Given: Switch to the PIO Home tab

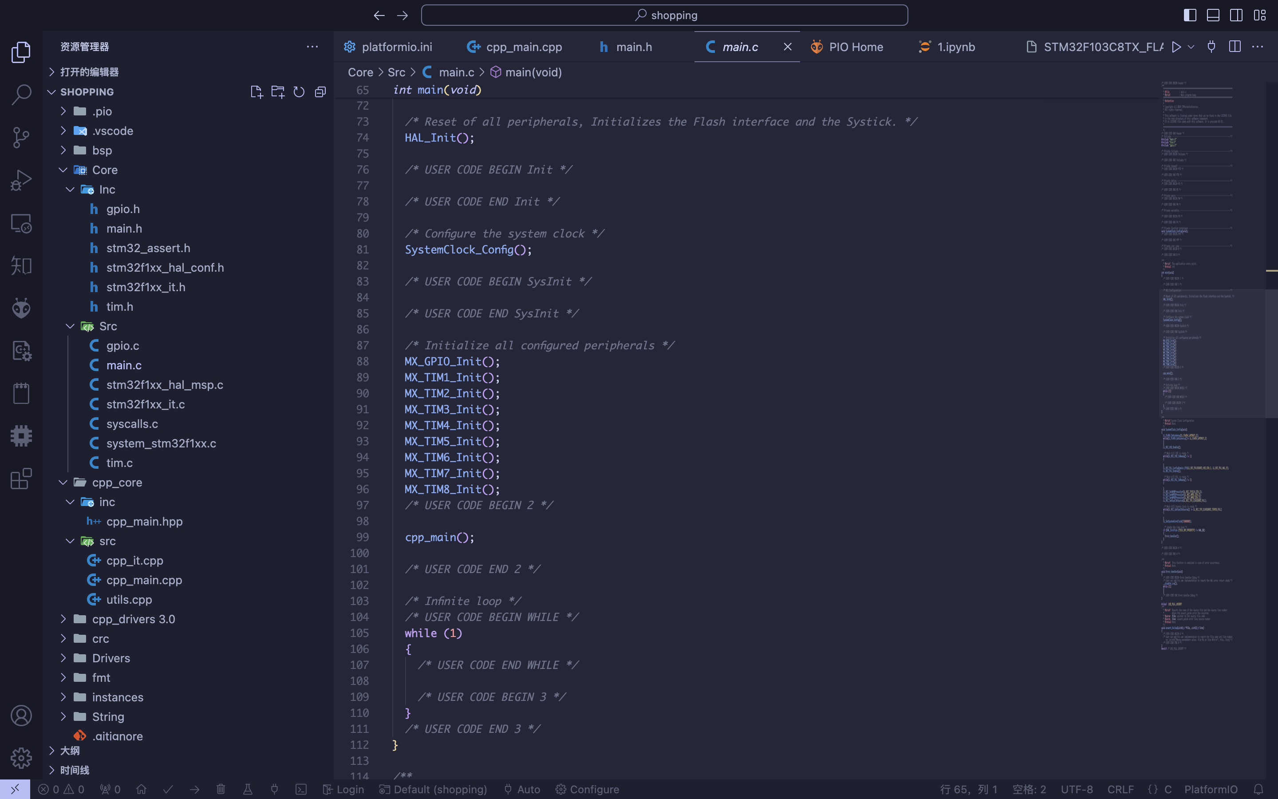Looking at the screenshot, I should click(x=847, y=47).
